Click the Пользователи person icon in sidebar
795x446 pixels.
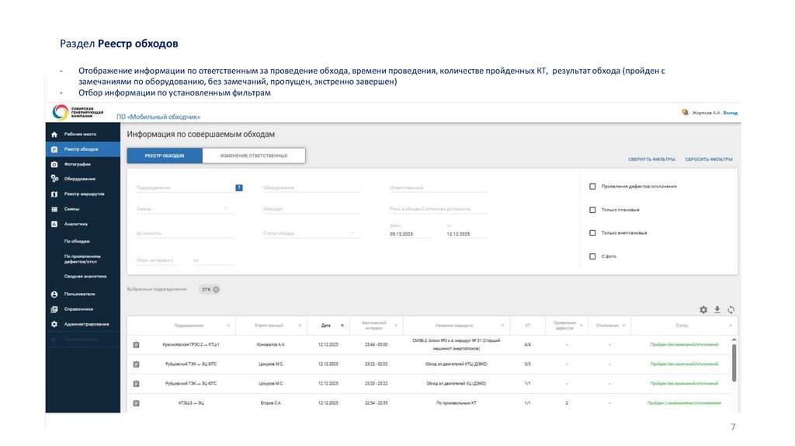(54, 294)
